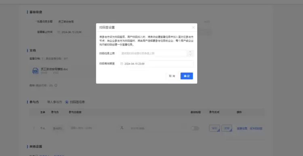The image size is (303, 156).
Task: Select the first 参与方式 option button
Action: 215,128
